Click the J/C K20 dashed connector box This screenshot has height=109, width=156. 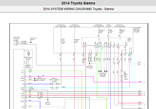click(55, 86)
